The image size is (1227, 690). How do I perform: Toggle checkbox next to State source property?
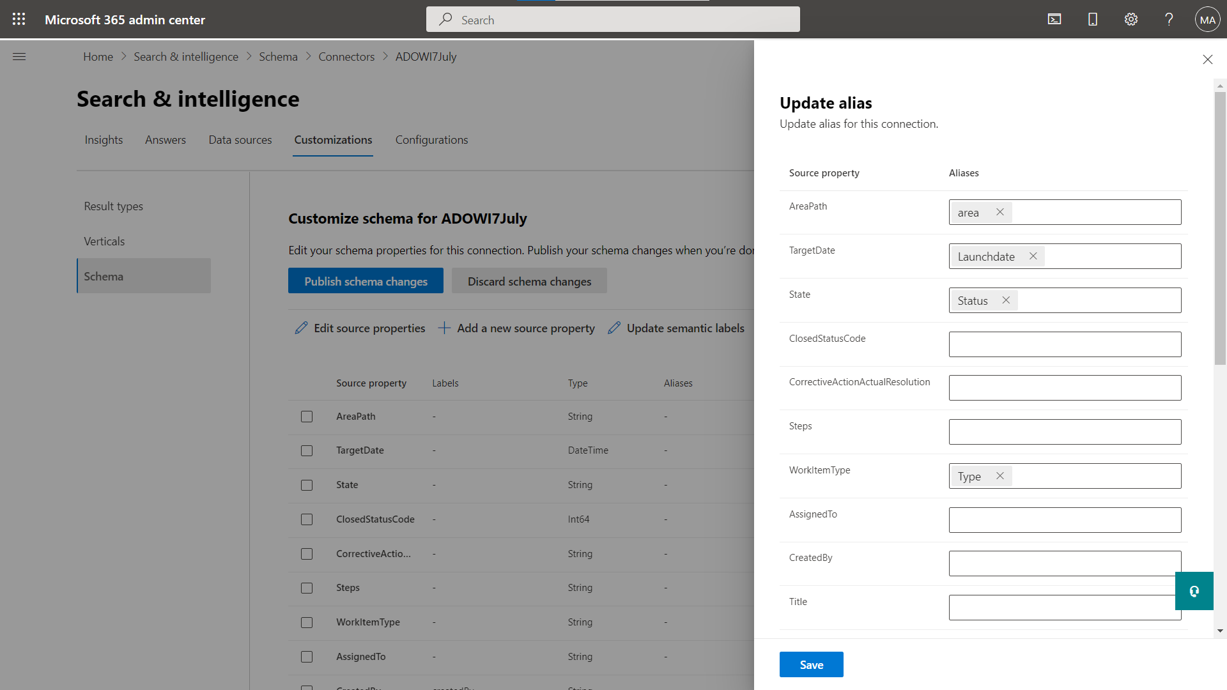[306, 484]
